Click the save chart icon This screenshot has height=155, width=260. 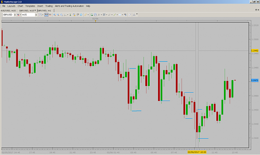(95, 15)
